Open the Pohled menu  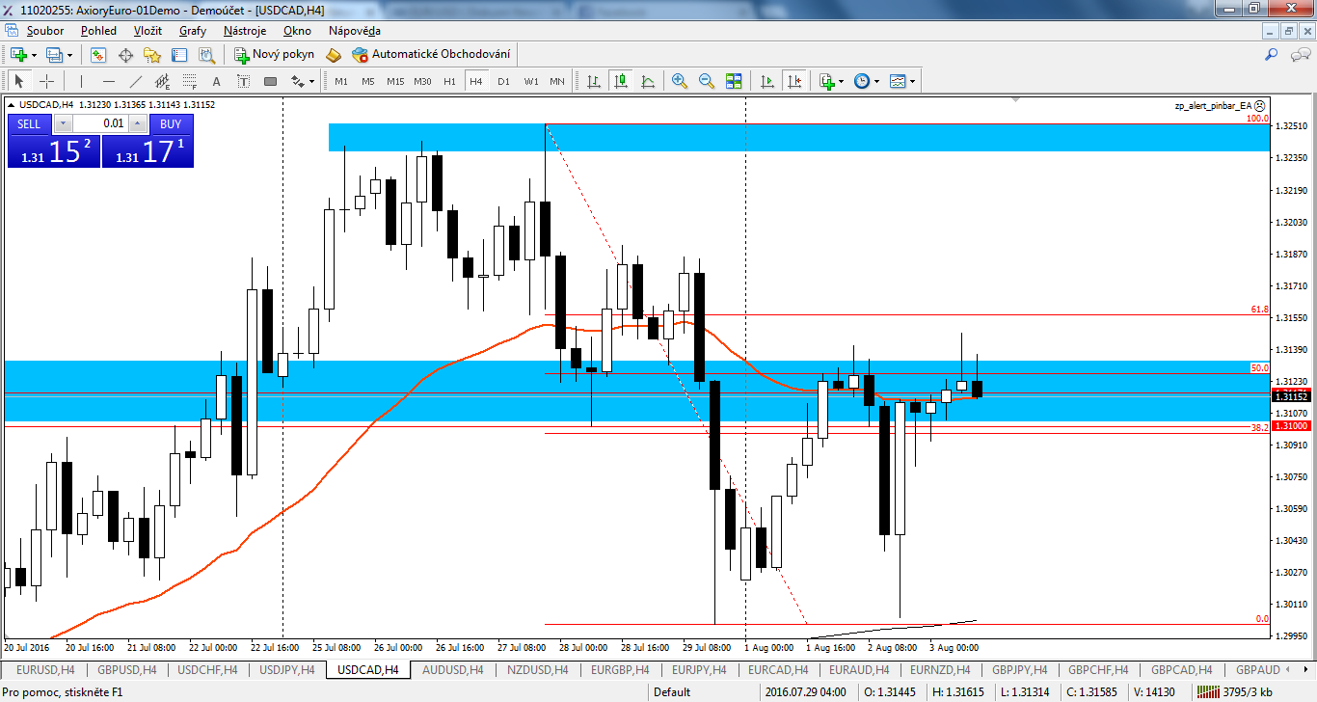[x=98, y=31]
